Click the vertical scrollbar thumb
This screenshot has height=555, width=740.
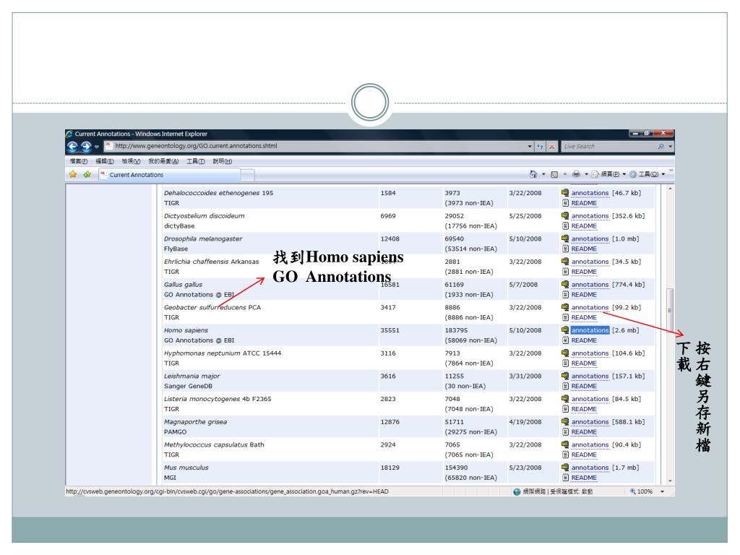tap(670, 311)
